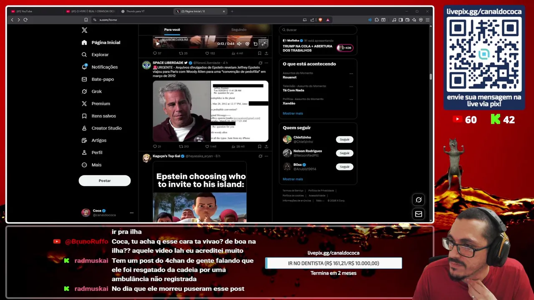Reload the page in the browser
The width and height of the screenshot is (534, 300).
click(25, 20)
